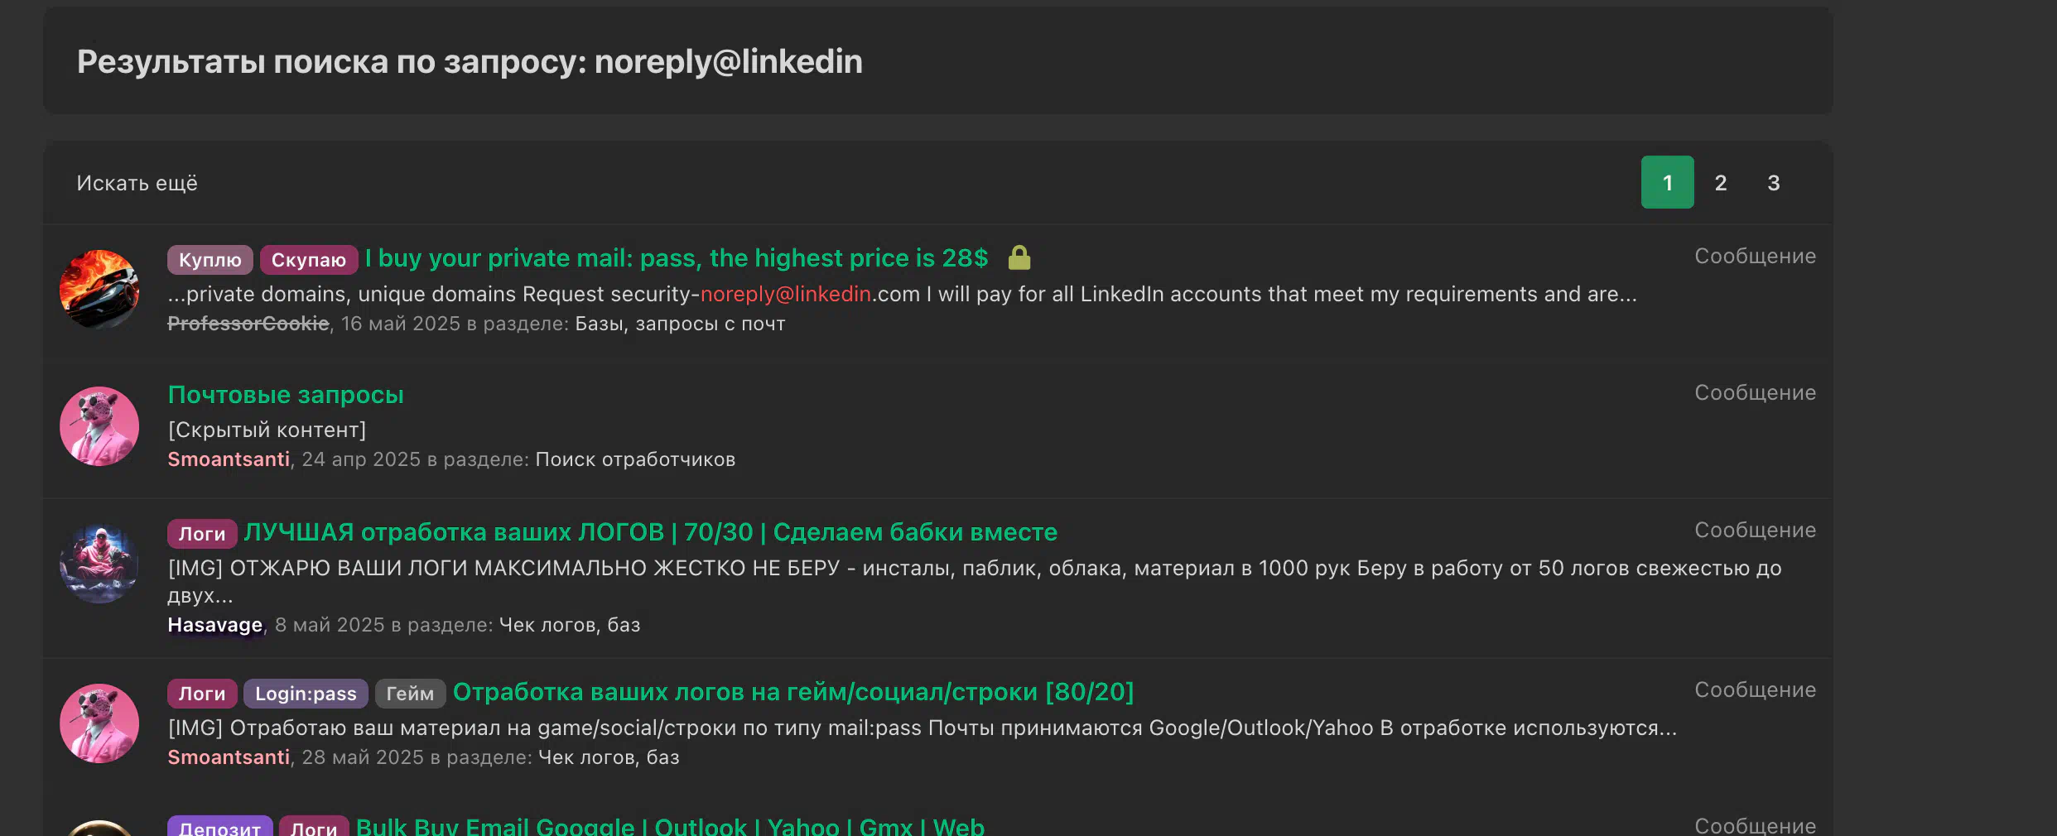2057x836 pixels.
Task: Click 'Сообщение' label on the 28$ thread
Action: tap(1755, 257)
